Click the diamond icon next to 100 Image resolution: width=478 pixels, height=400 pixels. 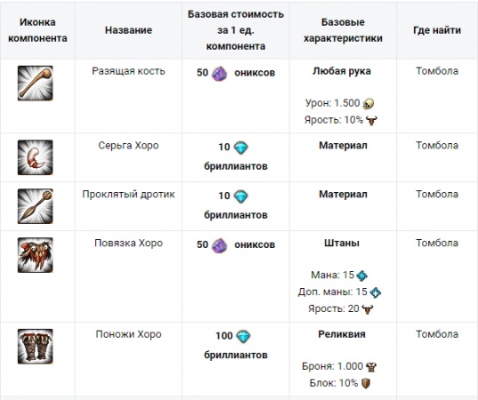pyautogui.click(x=243, y=336)
